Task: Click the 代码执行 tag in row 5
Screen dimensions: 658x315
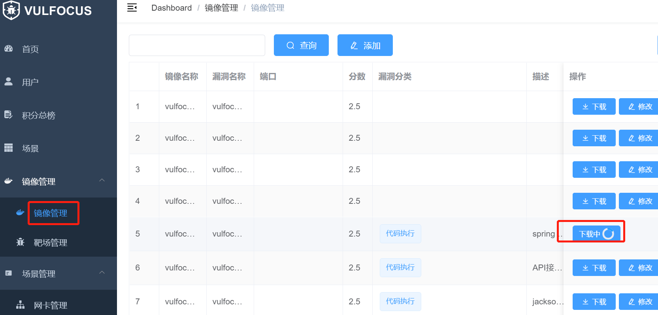Action: point(400,233)
